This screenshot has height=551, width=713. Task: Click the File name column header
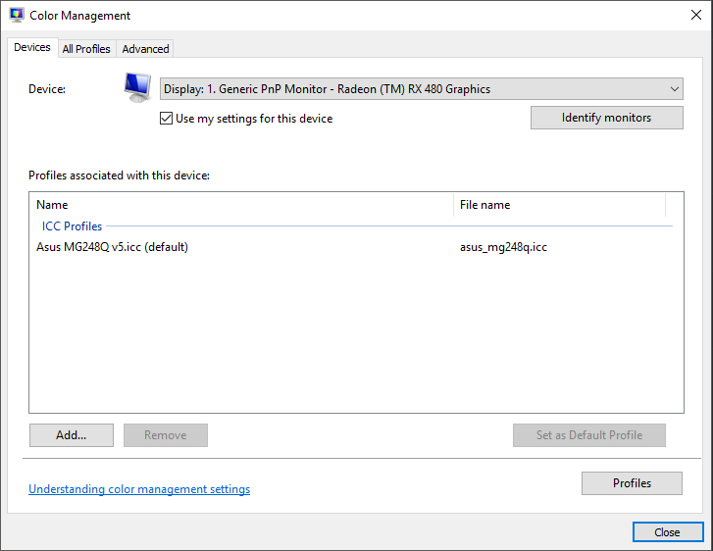559,205
